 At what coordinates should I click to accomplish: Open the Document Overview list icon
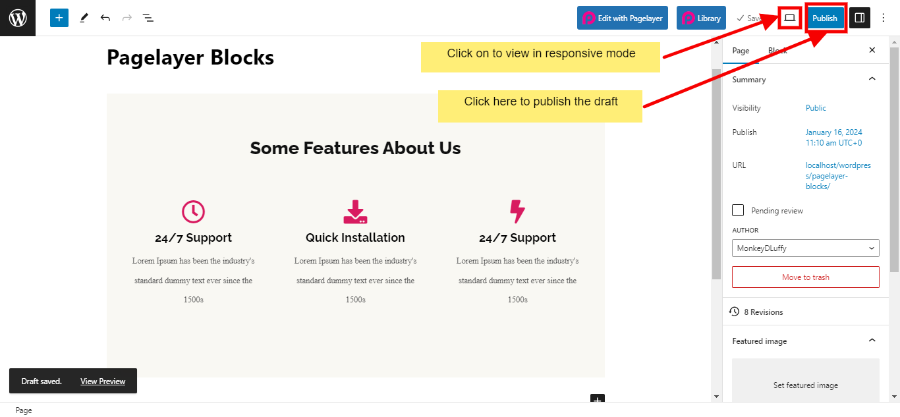pos(148,18)
